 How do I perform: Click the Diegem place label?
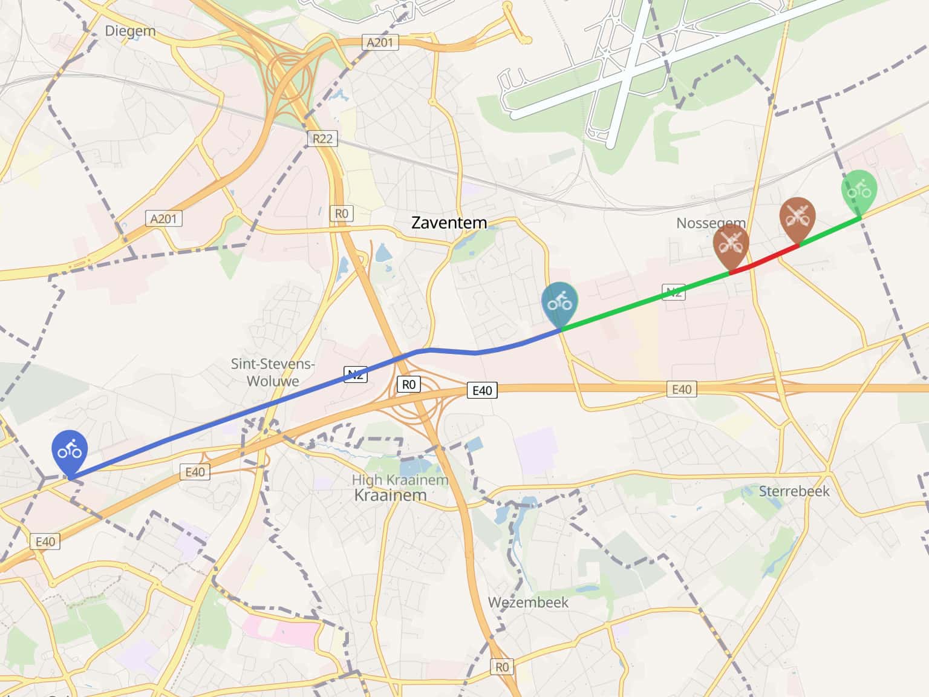130,31
